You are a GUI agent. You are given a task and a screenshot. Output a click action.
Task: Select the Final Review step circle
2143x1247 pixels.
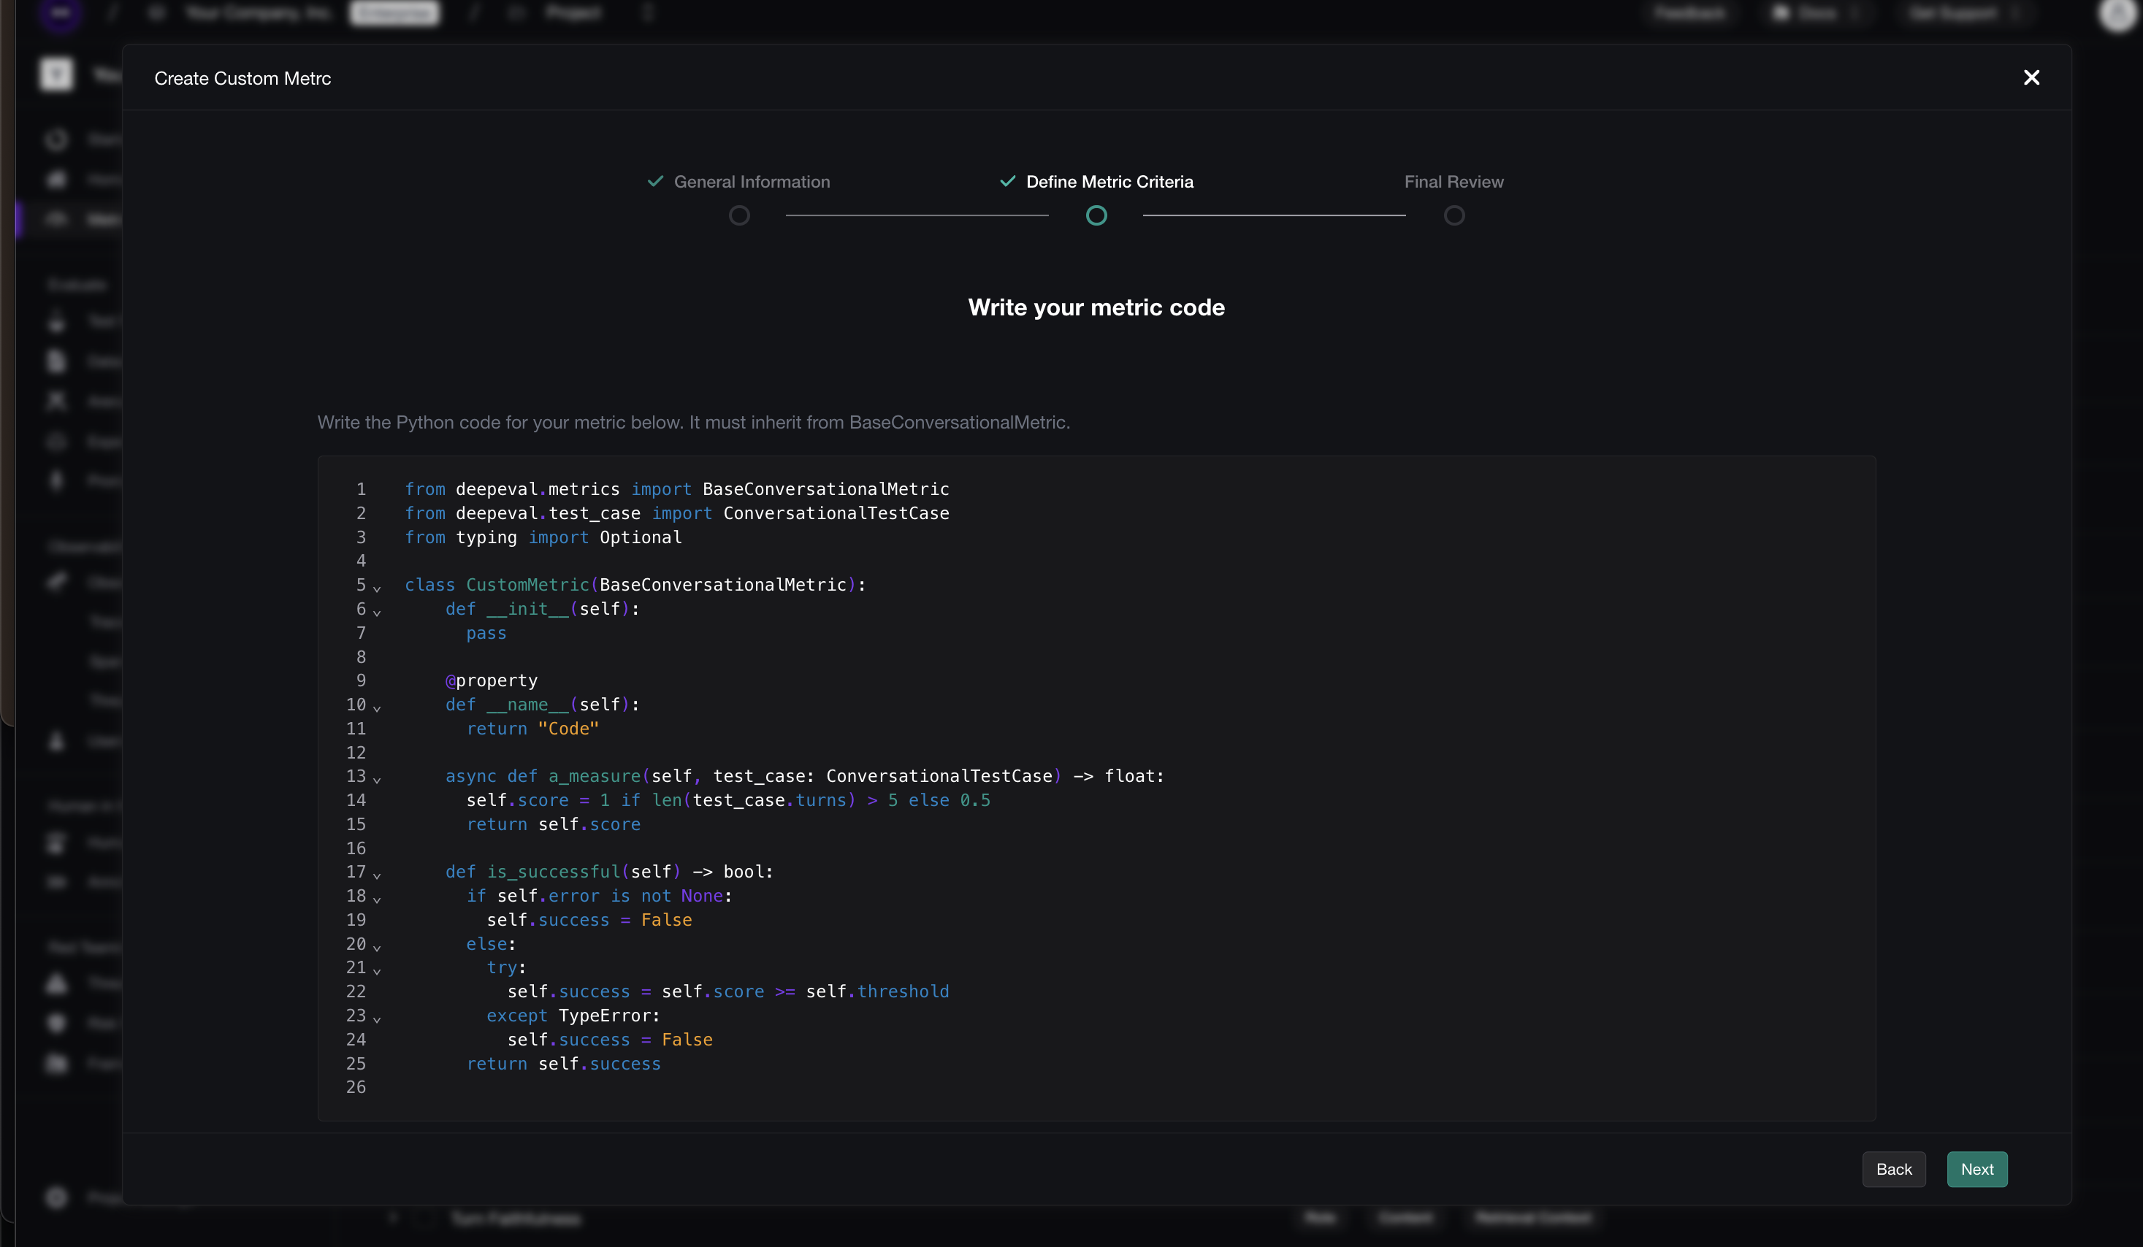click(x=1454, y=216)
